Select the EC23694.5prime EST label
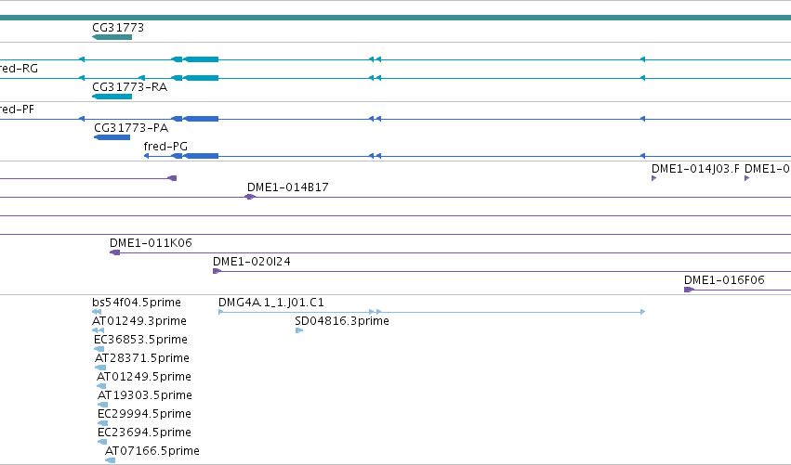This screenshot has height=465, width=791. 144,433
